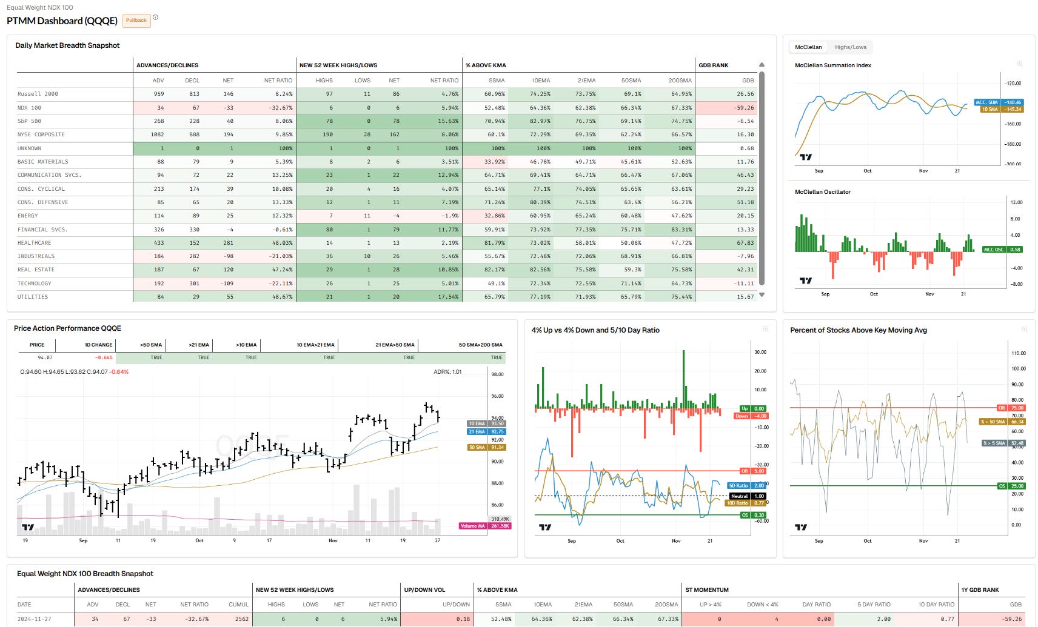
Task: Click zoom icon on McClellan Summation Index chart
Action: click(1019, 64)
